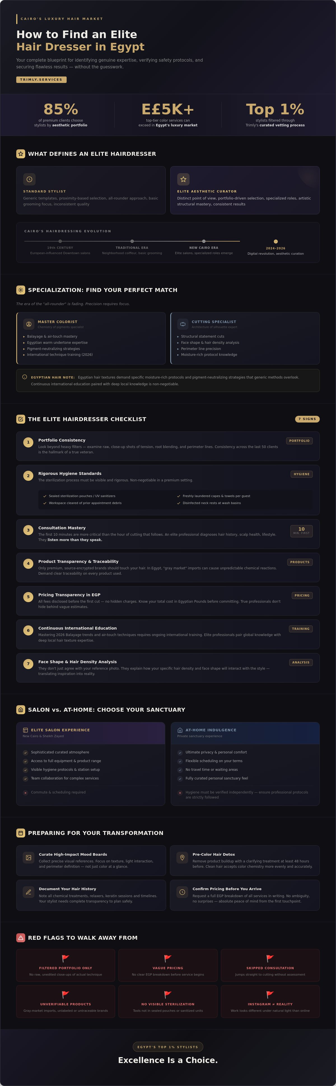Click the image icon for Curate Mood Boards

click(29, 857)
